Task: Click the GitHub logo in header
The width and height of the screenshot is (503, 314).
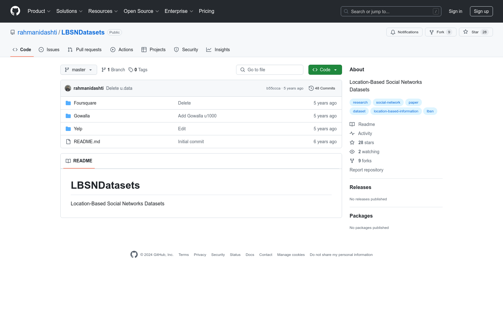Action: click(x=15, y=11)
